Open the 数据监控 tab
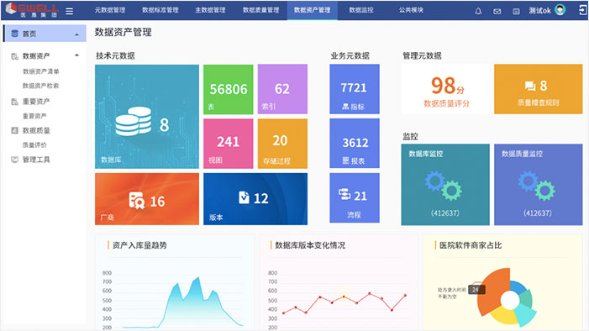589x331 pixels. coord(361,10)
